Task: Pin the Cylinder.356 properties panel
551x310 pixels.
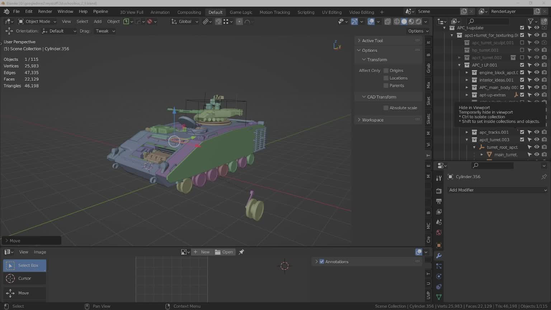Action: pos(544,177)
